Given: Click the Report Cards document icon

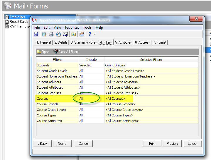Looking at the screenshot, I should (7, 22).
